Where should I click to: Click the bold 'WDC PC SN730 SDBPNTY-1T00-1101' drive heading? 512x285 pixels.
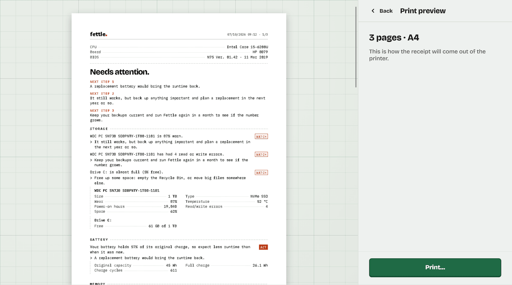[x=127, y=191]
